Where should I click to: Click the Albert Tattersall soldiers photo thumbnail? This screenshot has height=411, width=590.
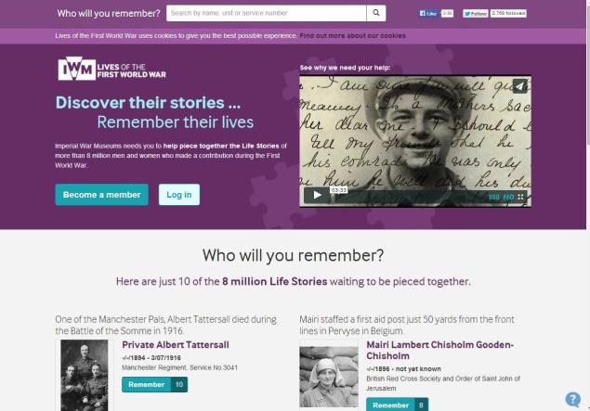pos(85,376)
